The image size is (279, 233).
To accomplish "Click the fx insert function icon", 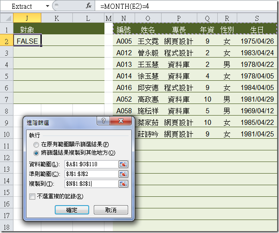I will pyautogui.click(x=88, y=6).
